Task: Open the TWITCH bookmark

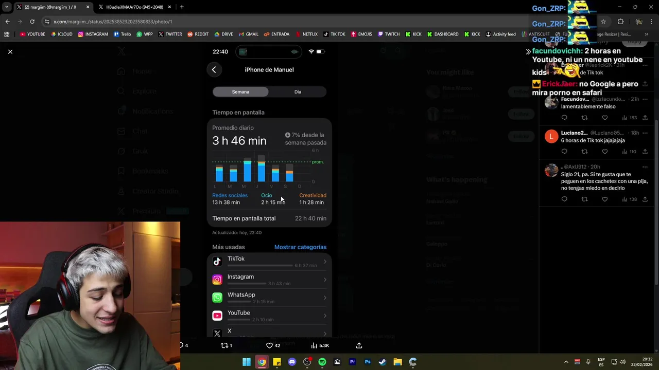Action: pos(388,34)
